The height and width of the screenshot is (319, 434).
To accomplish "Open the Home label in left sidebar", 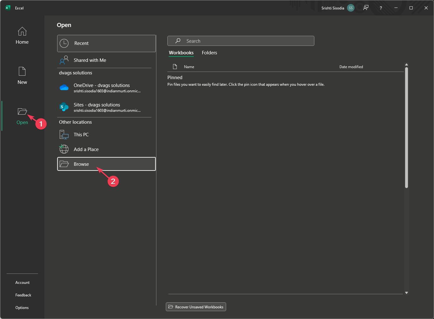I will (22, 42).
